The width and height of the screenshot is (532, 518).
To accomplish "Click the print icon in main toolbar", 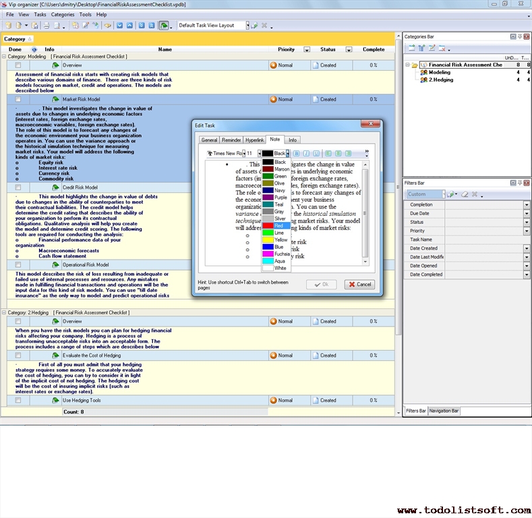I will point(47,26).
